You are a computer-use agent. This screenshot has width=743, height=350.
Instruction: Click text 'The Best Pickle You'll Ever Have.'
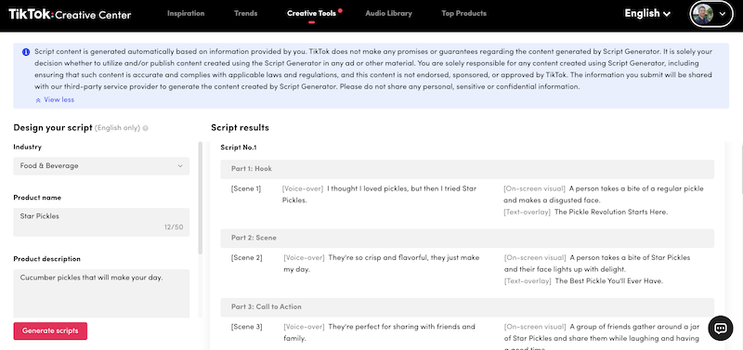[x=609, y=281]
